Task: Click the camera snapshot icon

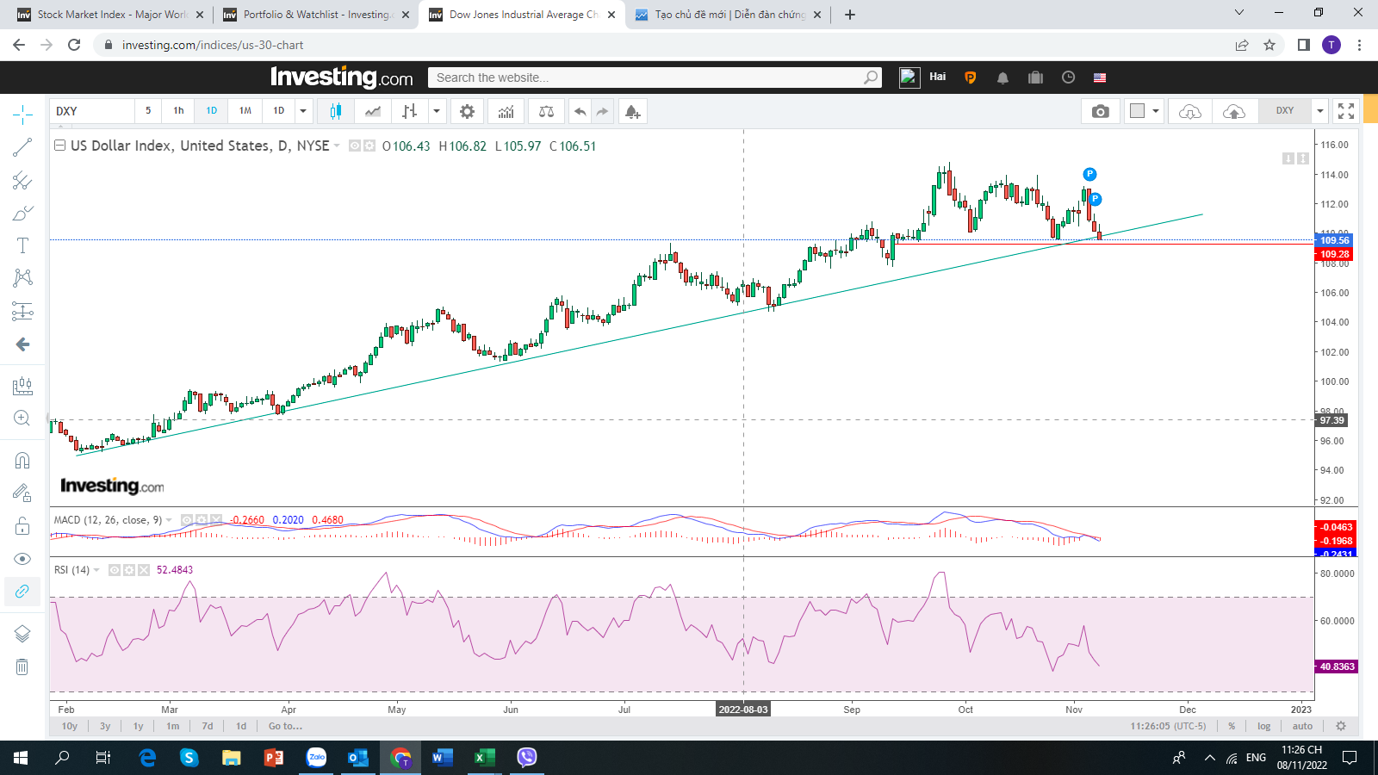Action: click(1100, 111)
